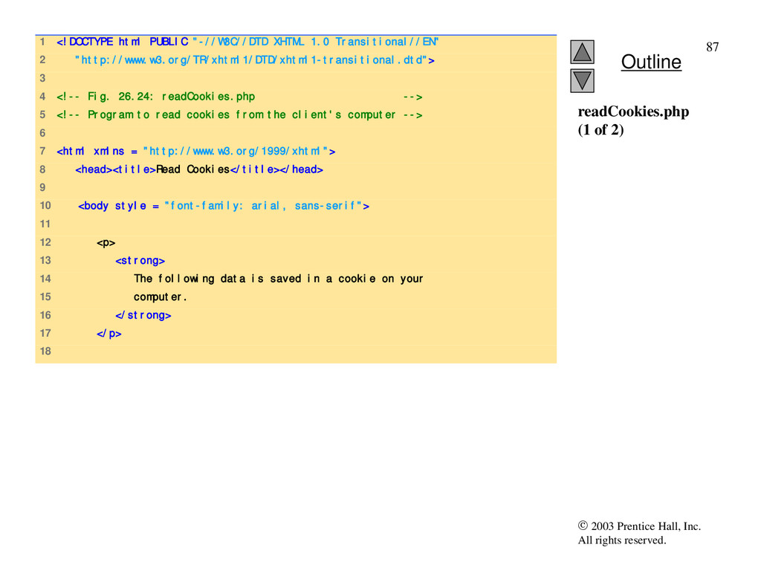Click 'All rights reserved.' text
Image resolution: width=761 pixels, height=588 pixels.
tap(622, 540)
